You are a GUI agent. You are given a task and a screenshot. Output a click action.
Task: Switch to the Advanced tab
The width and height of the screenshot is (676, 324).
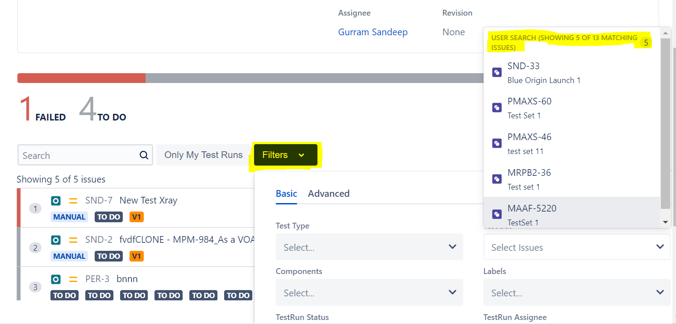(329, 193)
